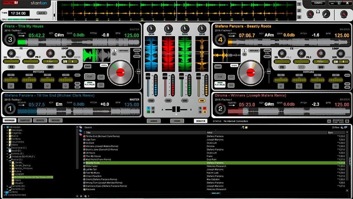Toggle blue channel CUE headphone button

[151, 101]
